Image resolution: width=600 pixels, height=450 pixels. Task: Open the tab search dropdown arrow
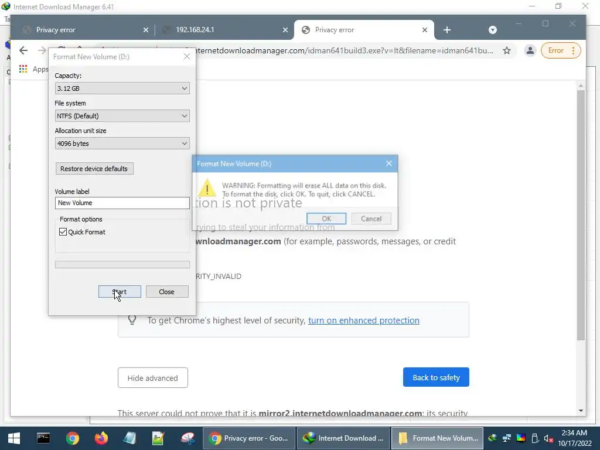click(x=492, y=30)
